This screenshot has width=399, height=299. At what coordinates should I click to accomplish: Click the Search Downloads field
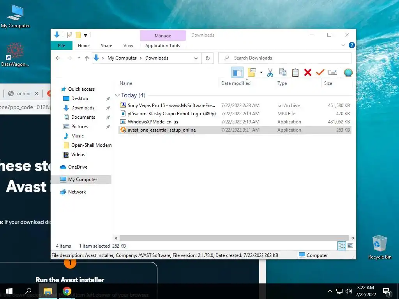285,58
